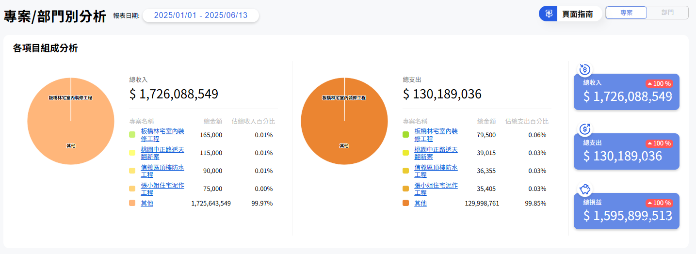
Task: Click the green swatch for expense 板橋林宅室內裝修工程
Action: click(406, 135)
